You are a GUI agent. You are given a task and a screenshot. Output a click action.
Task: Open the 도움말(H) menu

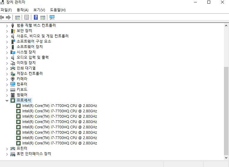click(x=58, y=10)
